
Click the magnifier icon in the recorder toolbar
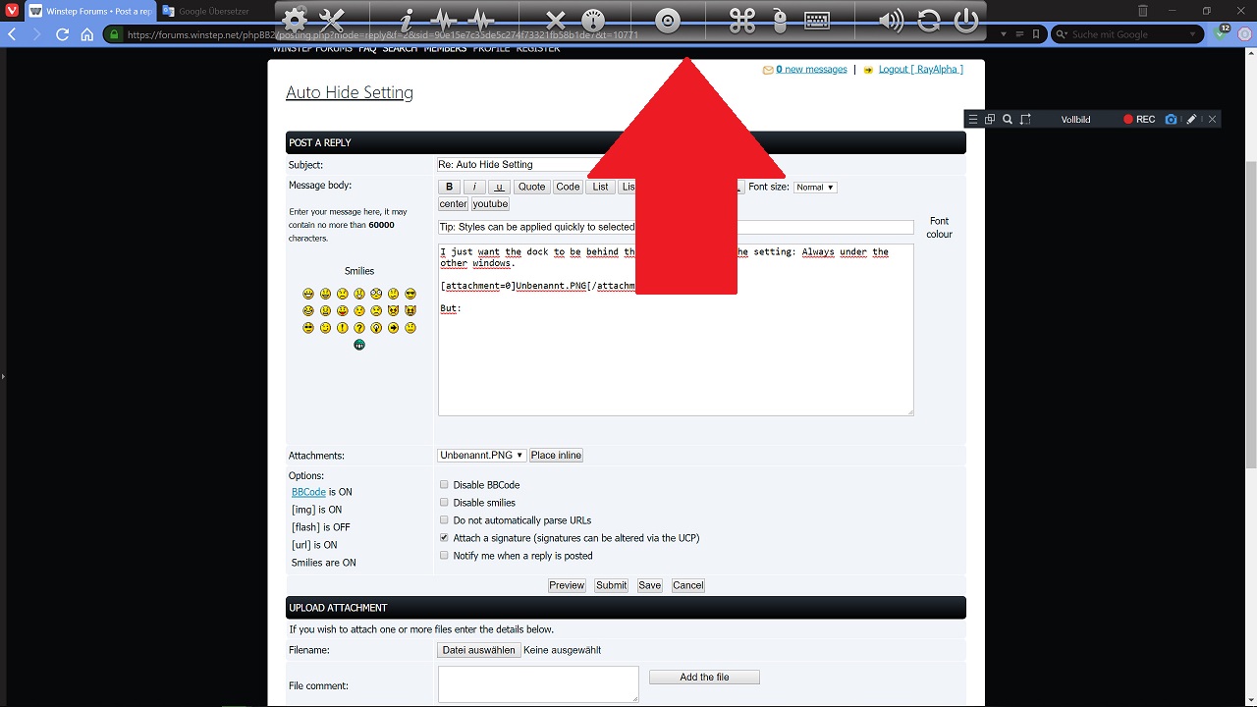(x=1008, y=120)
